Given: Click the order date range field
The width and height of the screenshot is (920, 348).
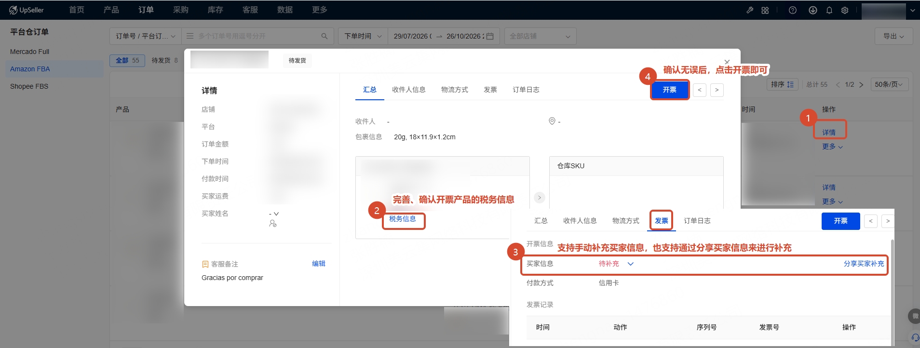Looking at the screenshot, I should tap(444, 36).
